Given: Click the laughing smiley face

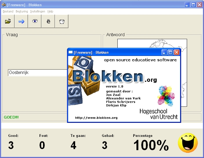Looking at the screenshot, I should tap(188, 143).
